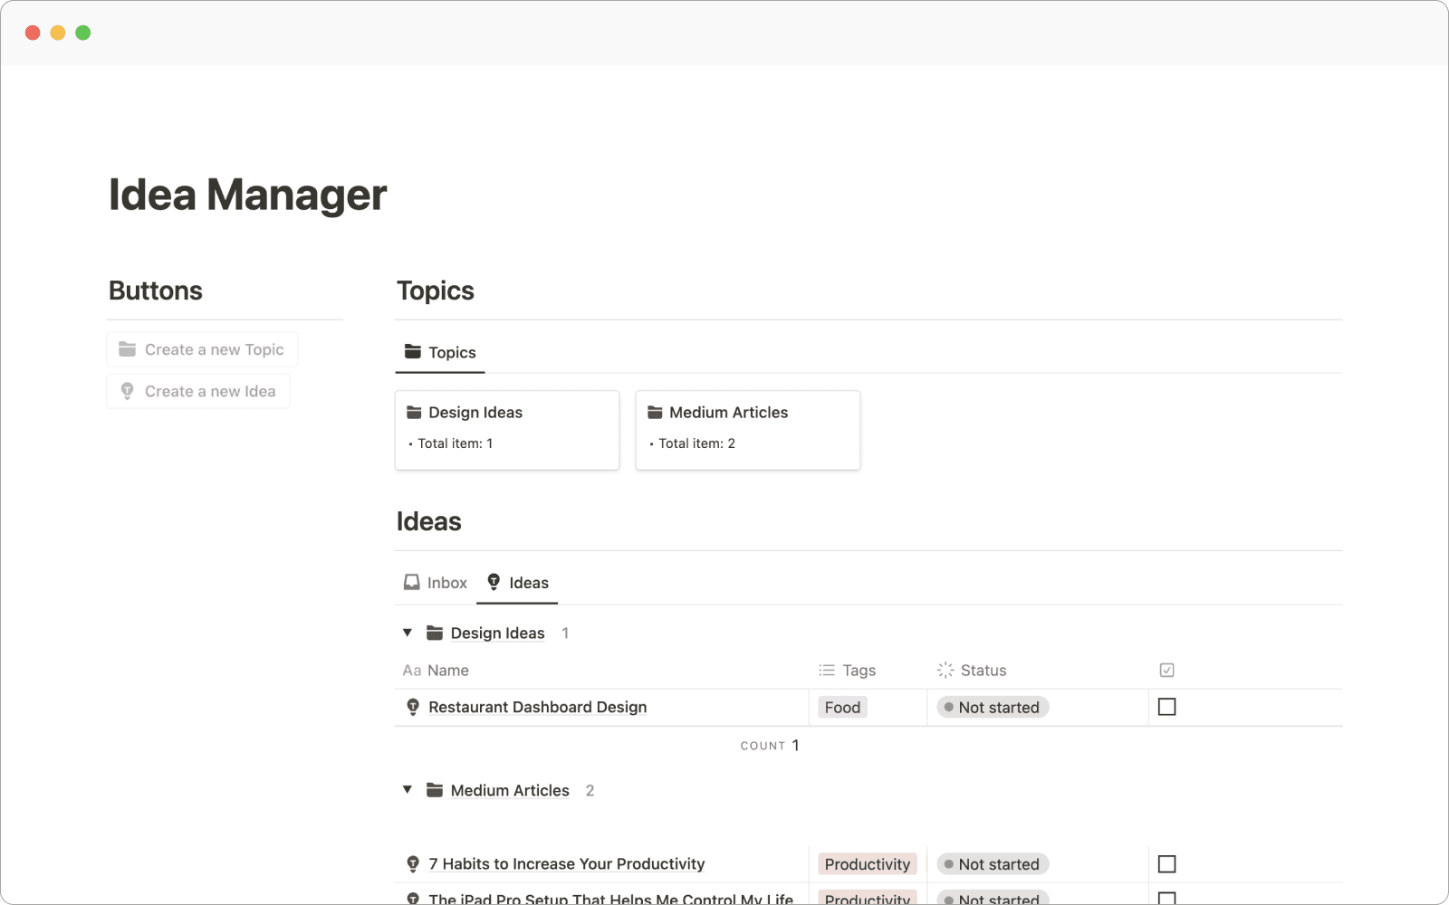The width and height of the screenshot is (1449, 905).
Task: Minimize the window with the yellow button
Action: (x=58, y=33)
